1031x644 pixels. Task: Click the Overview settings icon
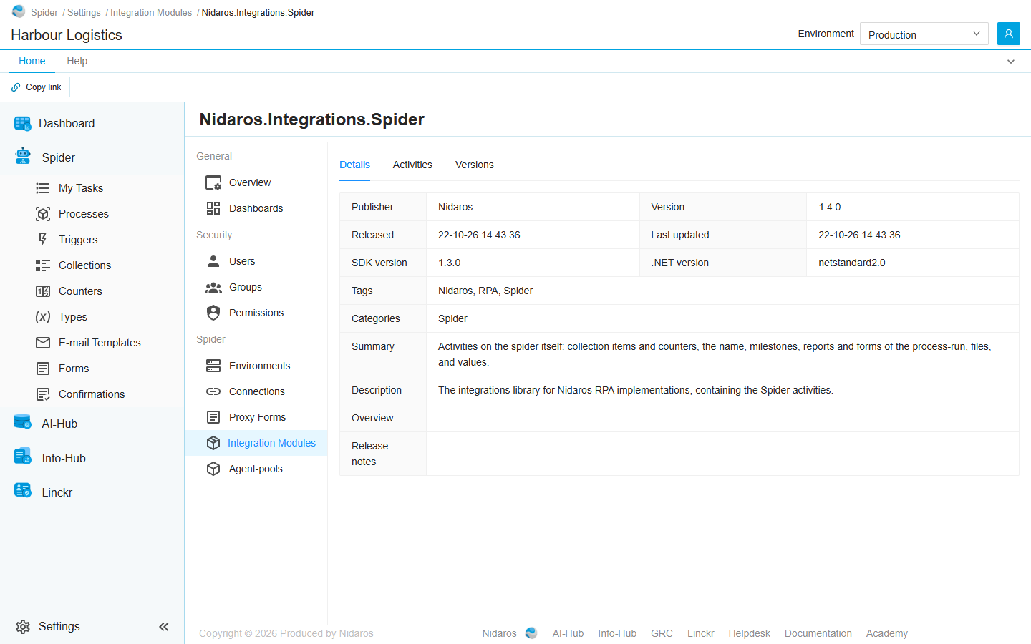coord(213,182)
